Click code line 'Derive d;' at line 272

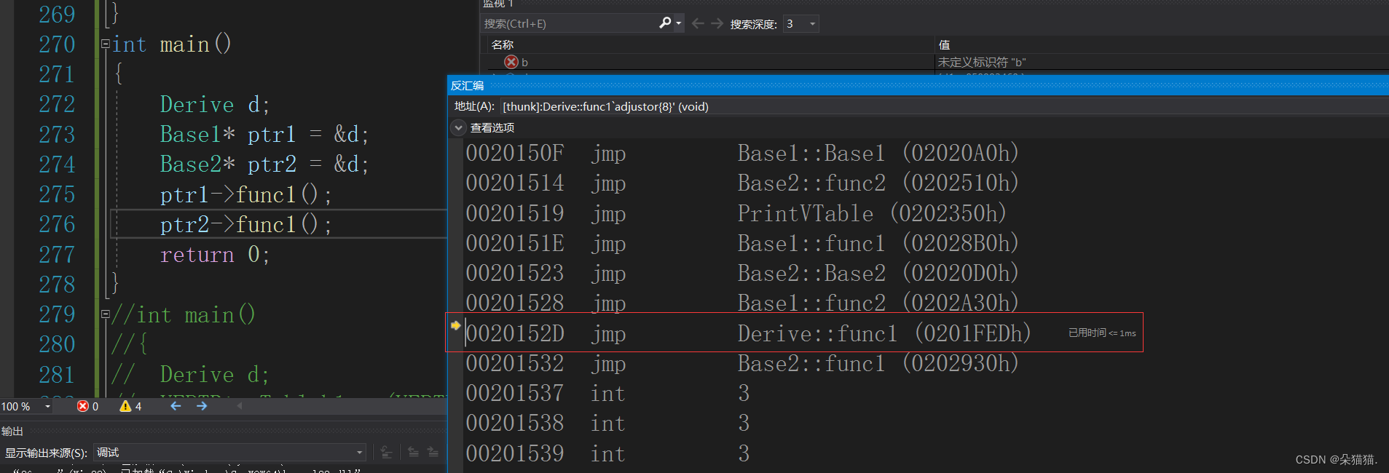tap(215, 105)
